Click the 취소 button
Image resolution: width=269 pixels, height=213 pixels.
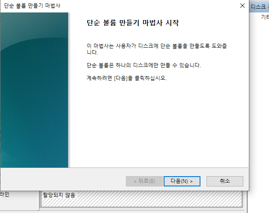(225, 181)
